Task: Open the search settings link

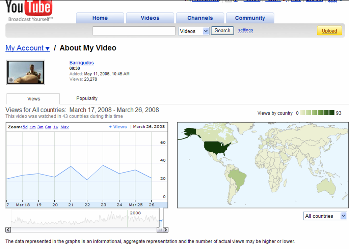Action: pos(245,30)
